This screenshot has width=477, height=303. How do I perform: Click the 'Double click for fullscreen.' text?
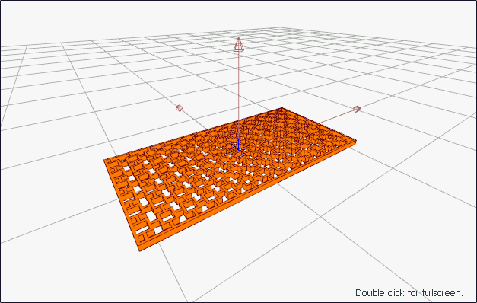point(409,293)
